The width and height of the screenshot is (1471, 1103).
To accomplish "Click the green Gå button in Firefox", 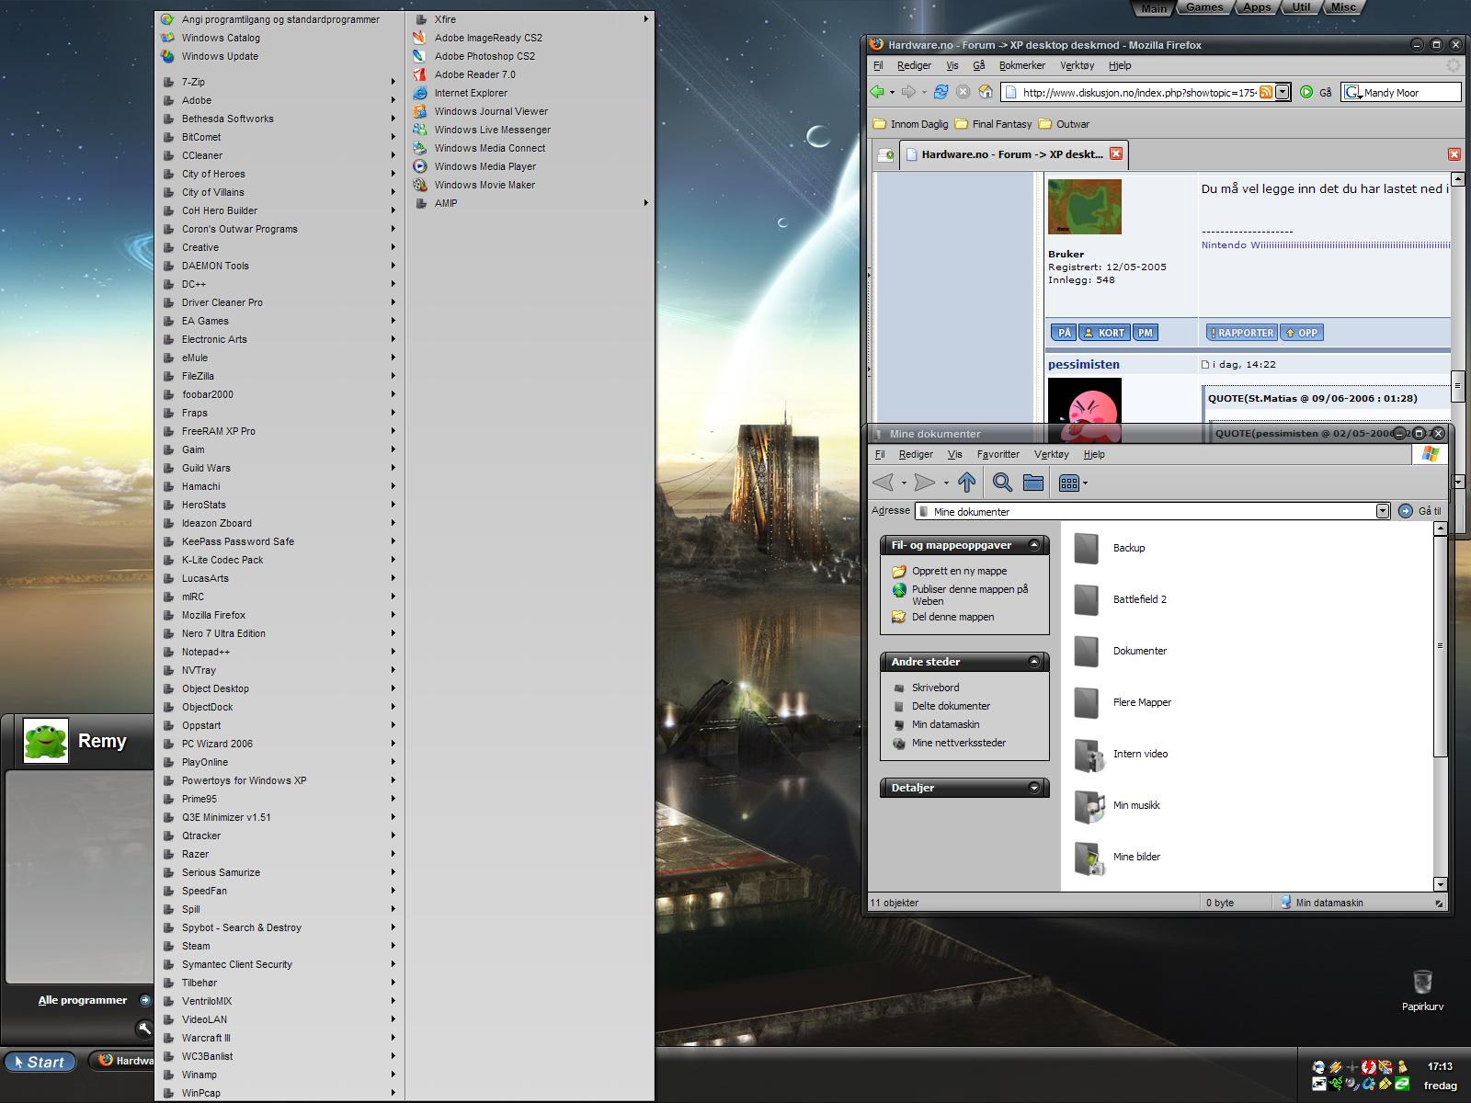I will pyautogui.click(x=1306, y=92).
